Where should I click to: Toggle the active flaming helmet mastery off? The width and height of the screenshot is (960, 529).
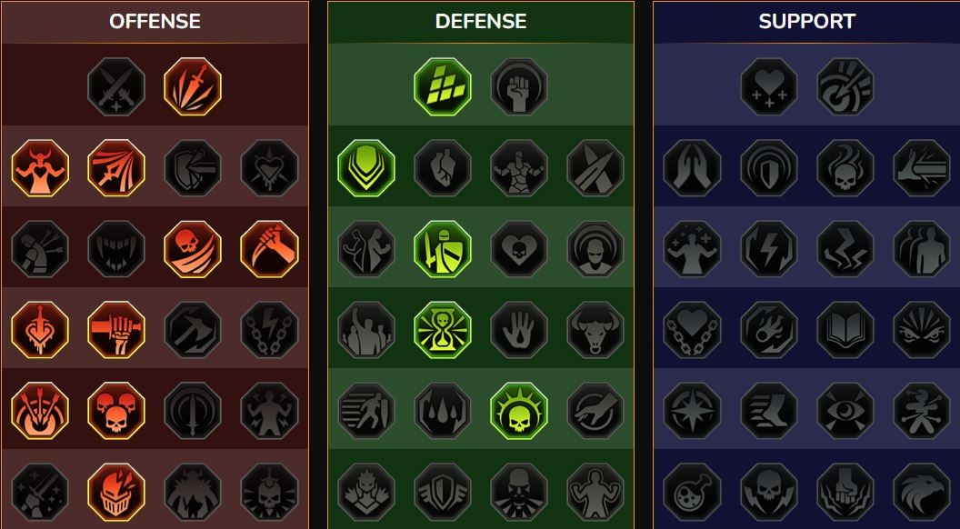[x=116, y=492]
